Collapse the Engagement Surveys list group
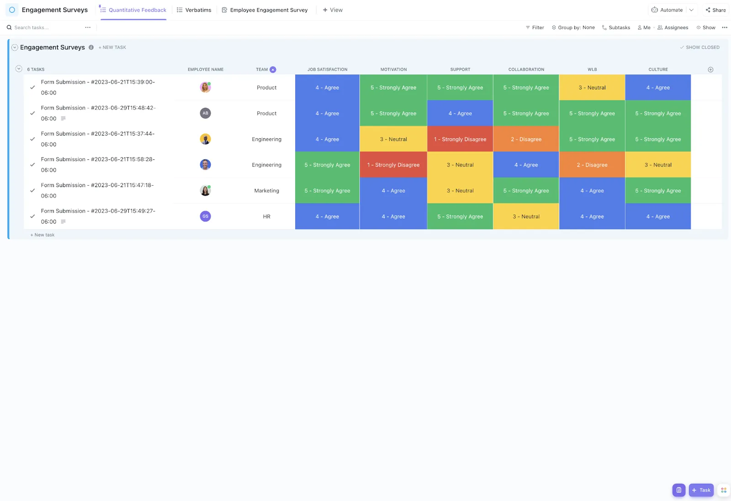 [15, 47]
